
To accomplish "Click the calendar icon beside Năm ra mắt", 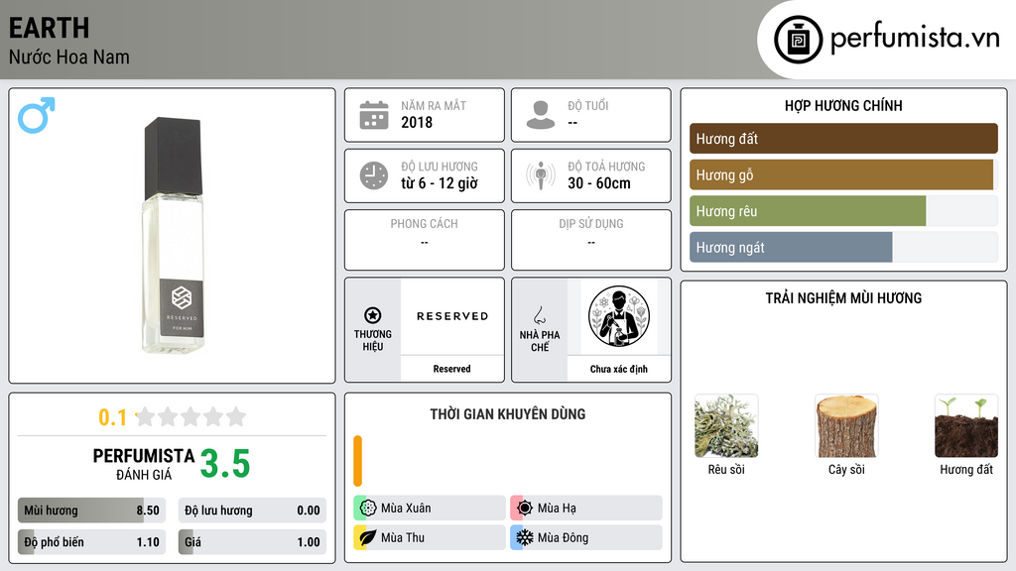I will (x=374, y=115).
